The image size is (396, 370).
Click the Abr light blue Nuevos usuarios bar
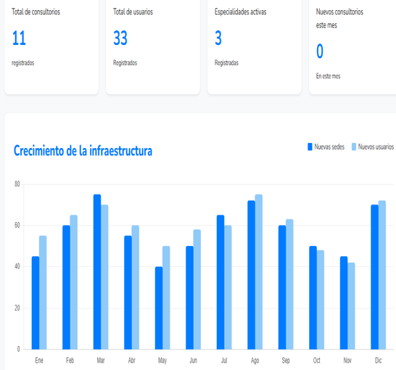[x=136, y=287]
